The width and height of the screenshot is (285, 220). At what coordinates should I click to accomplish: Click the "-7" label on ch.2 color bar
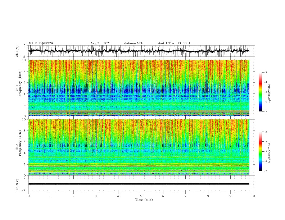[x=266, y=171]
